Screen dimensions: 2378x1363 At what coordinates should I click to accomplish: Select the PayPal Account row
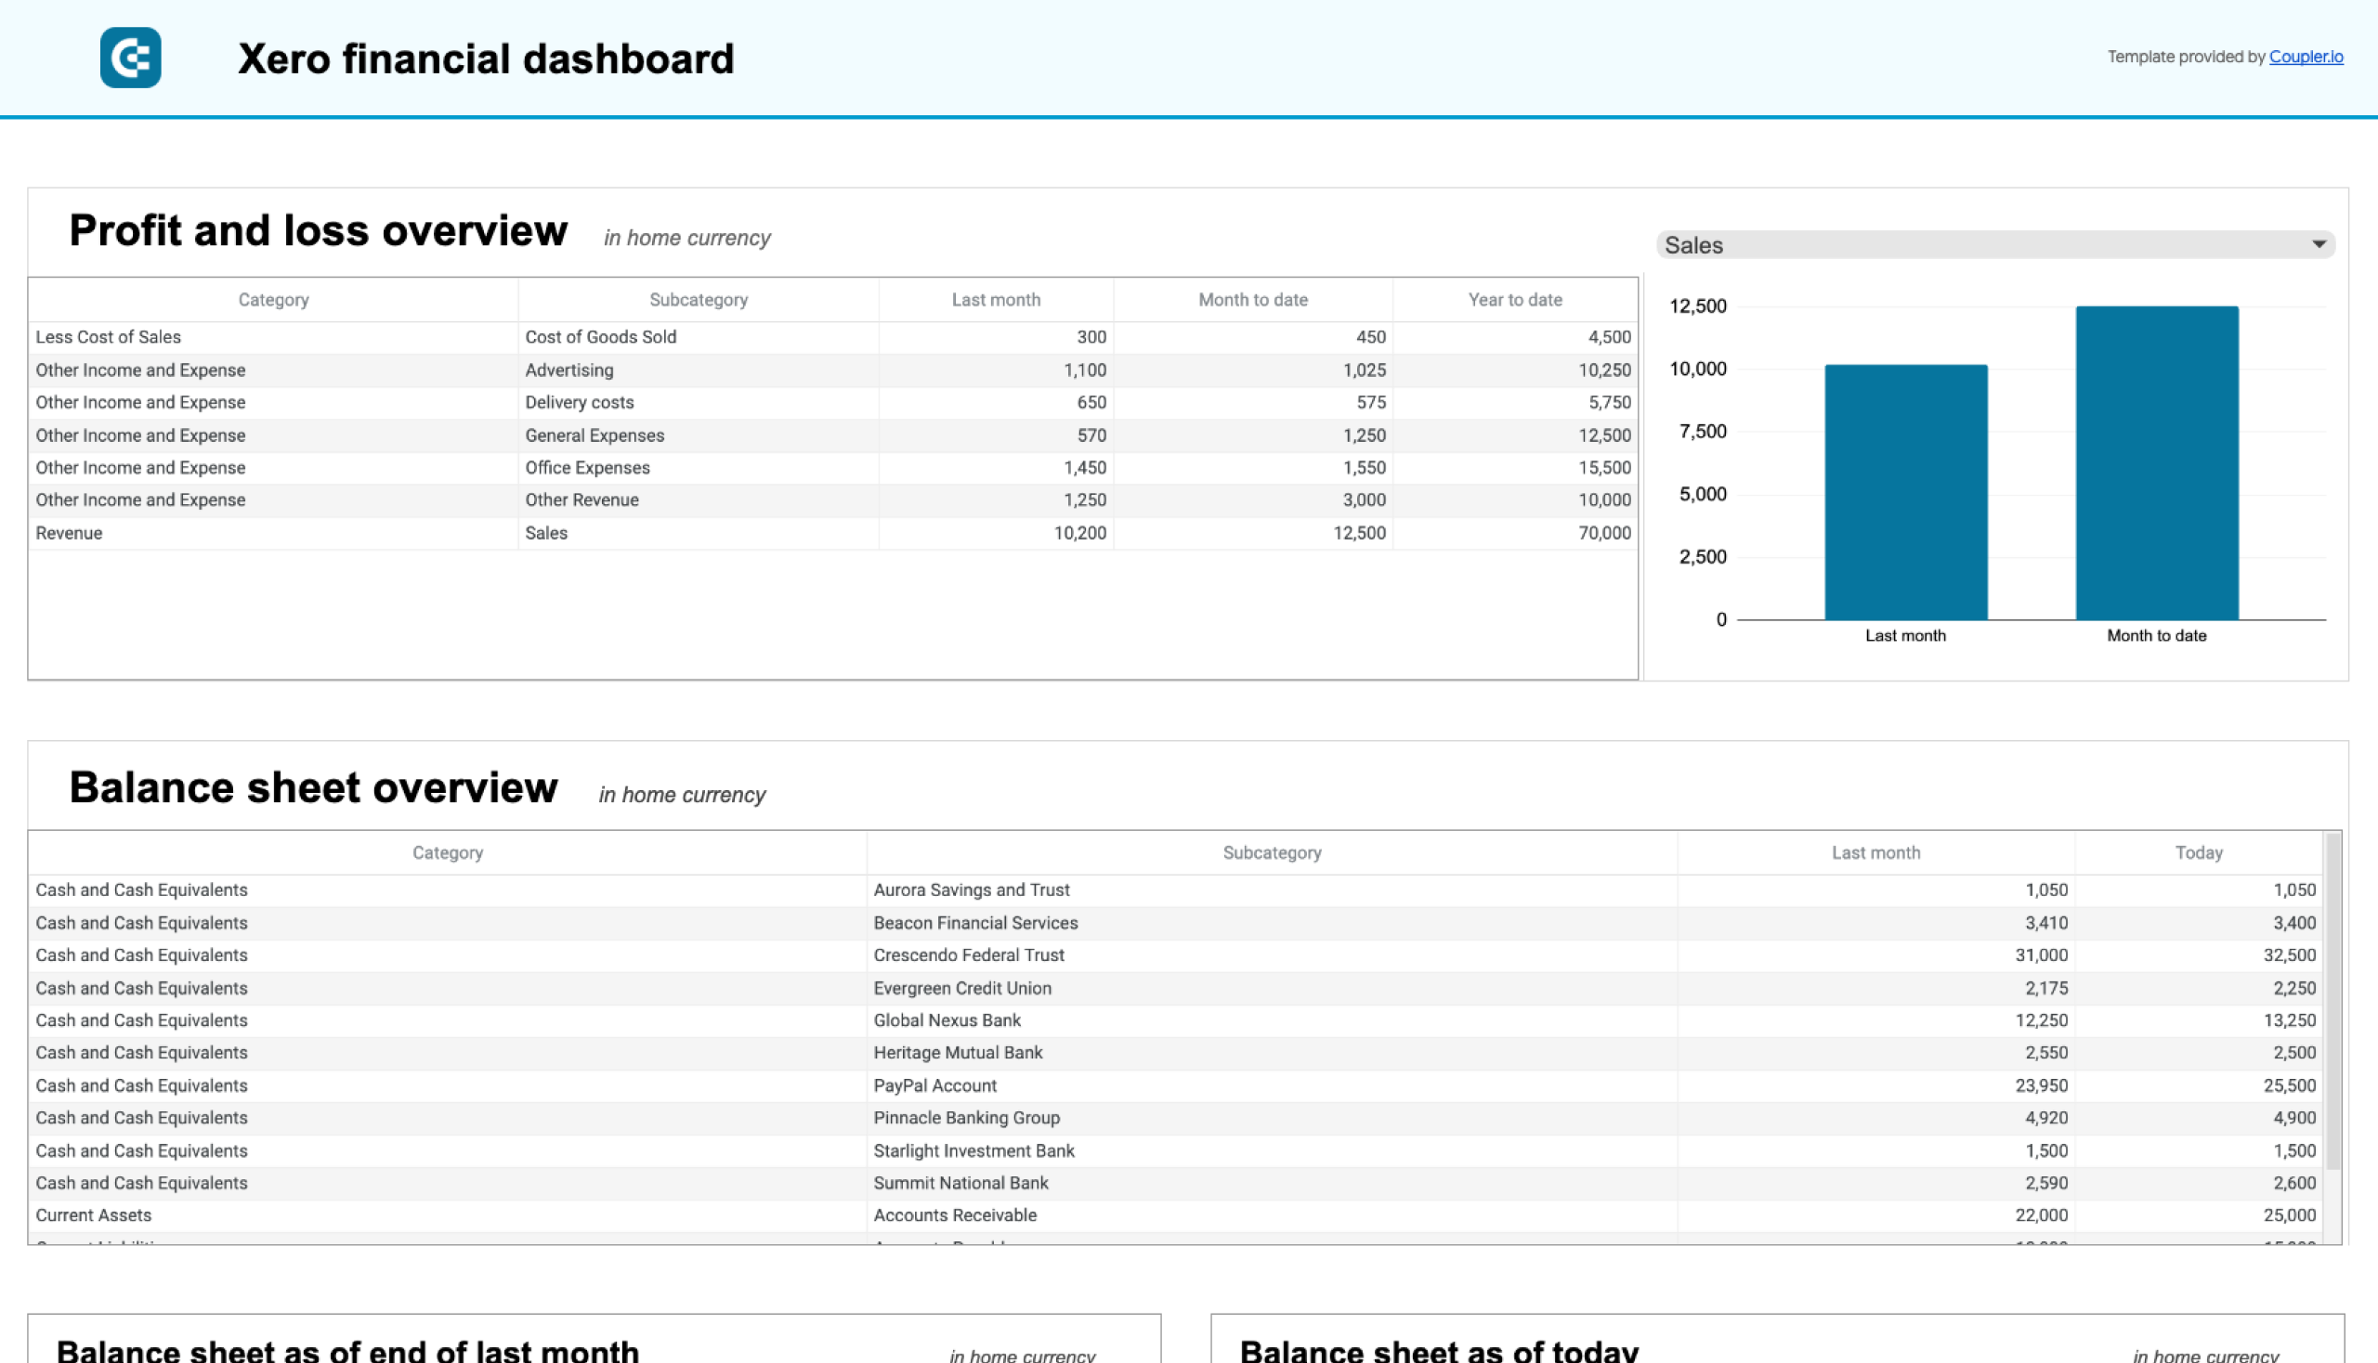pos(934,1085)
